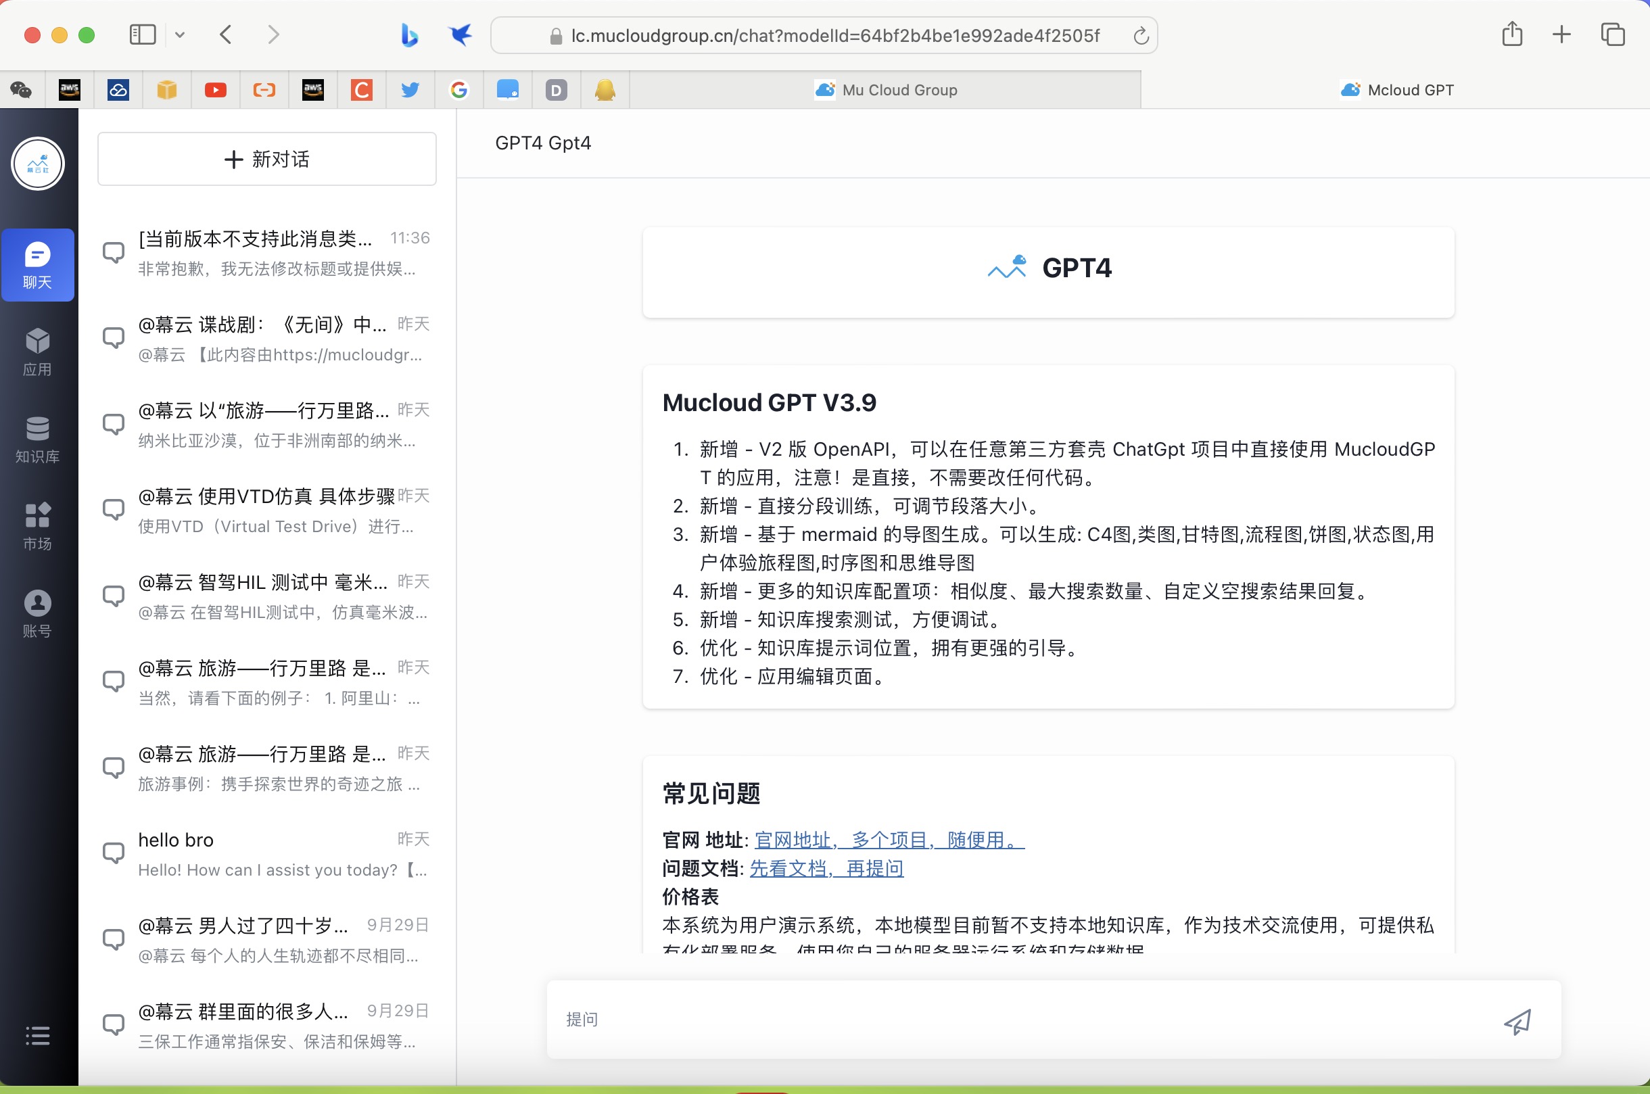Open the 应用 apps section
Screen dimensions: 1650x1094
point(38,352)
